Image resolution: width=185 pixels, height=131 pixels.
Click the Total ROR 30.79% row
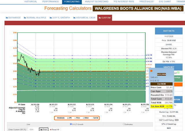[162, 102]
